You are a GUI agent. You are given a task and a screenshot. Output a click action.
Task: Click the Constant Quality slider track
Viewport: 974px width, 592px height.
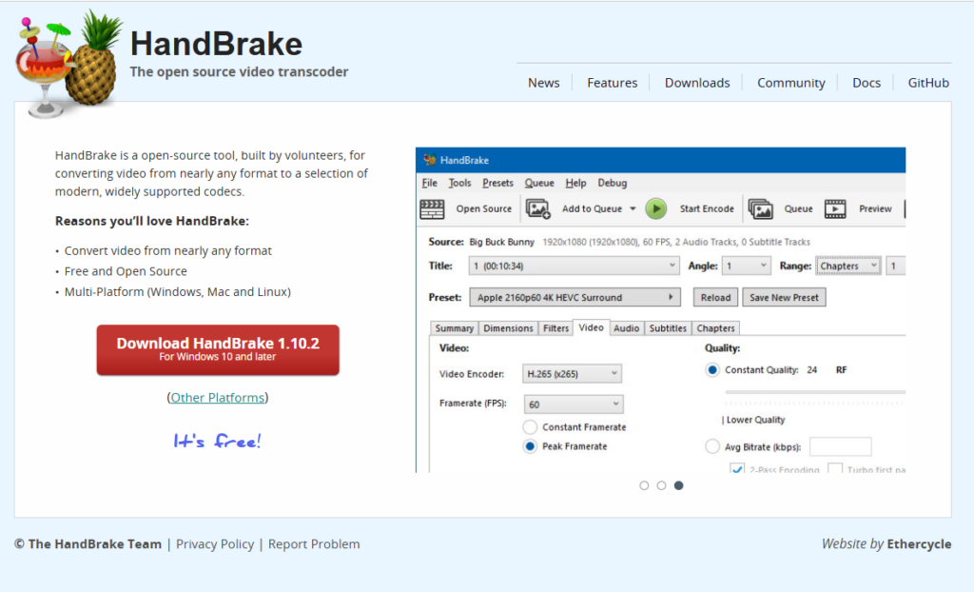tap(814, 391)
